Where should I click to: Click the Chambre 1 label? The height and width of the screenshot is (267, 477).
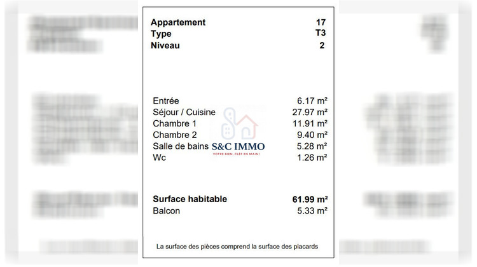pos(175,123)
